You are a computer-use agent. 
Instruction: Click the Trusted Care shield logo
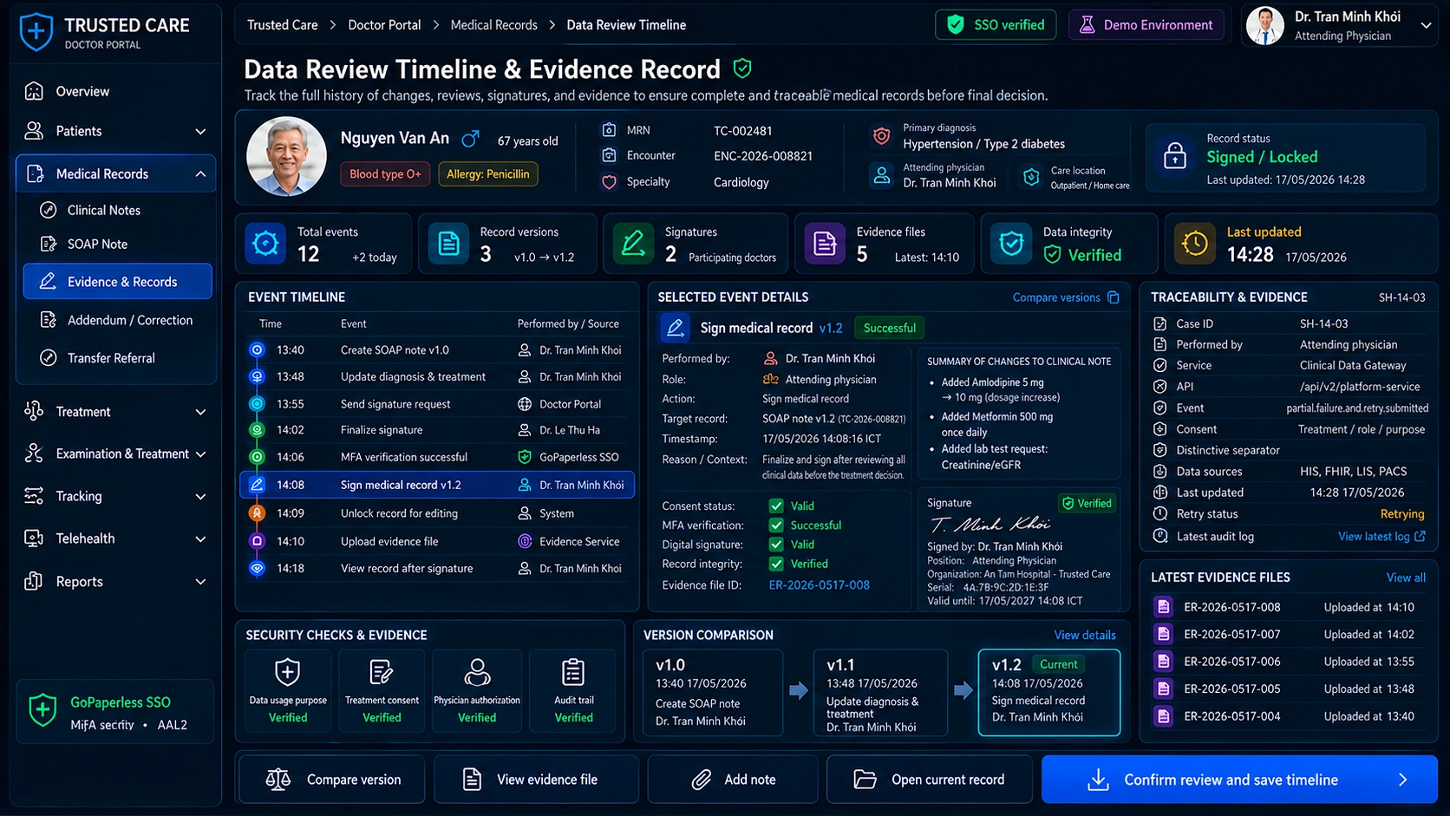(x=36, y=32)
